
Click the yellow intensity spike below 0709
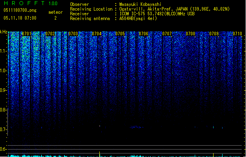click(214, 155)
